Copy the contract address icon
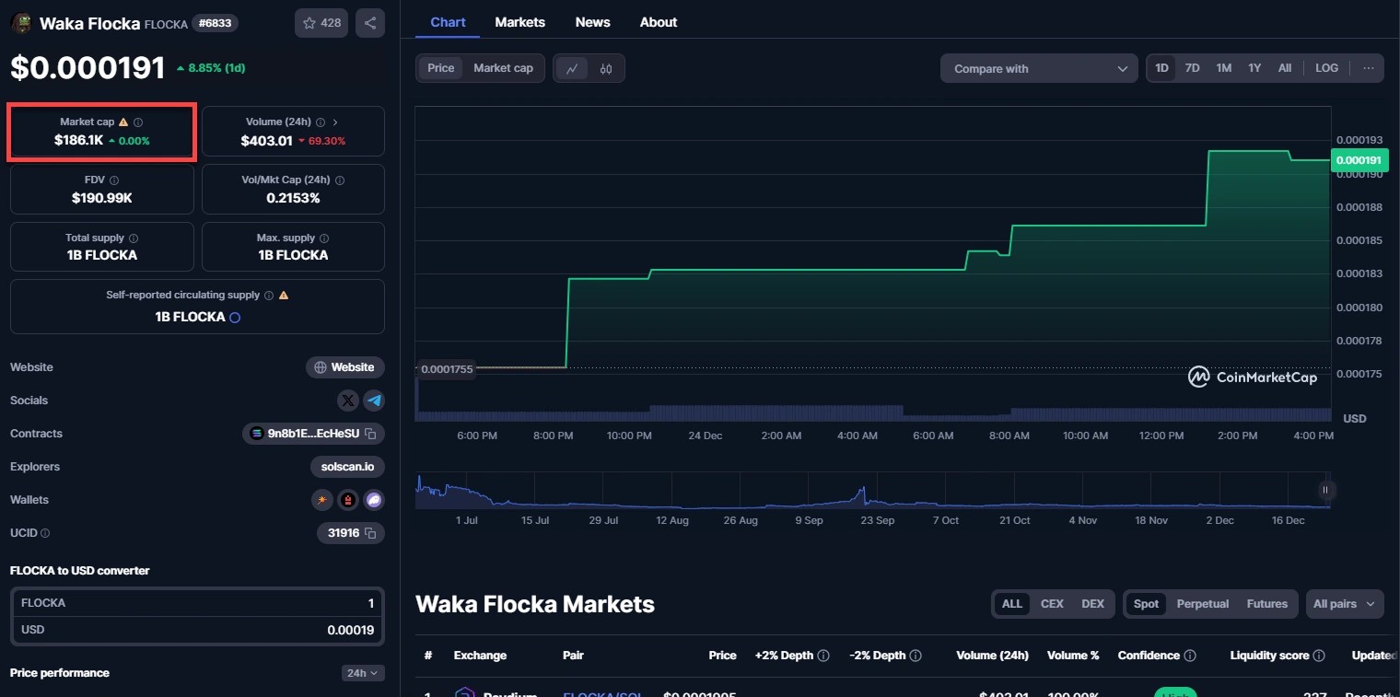The height and width of the screenshot is (697, 1400). coord(370,434)
